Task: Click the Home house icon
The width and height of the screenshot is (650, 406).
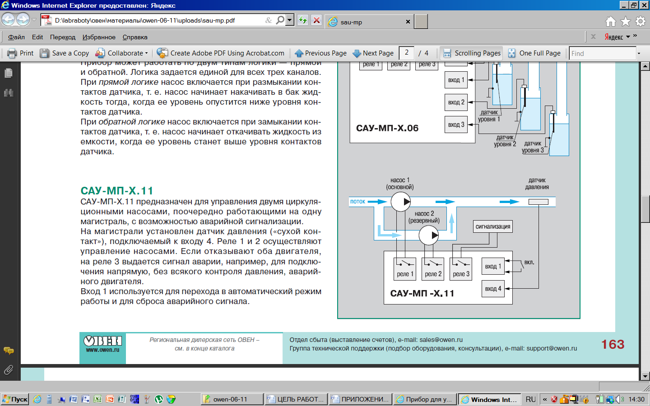Action: (x=611, y=21)
